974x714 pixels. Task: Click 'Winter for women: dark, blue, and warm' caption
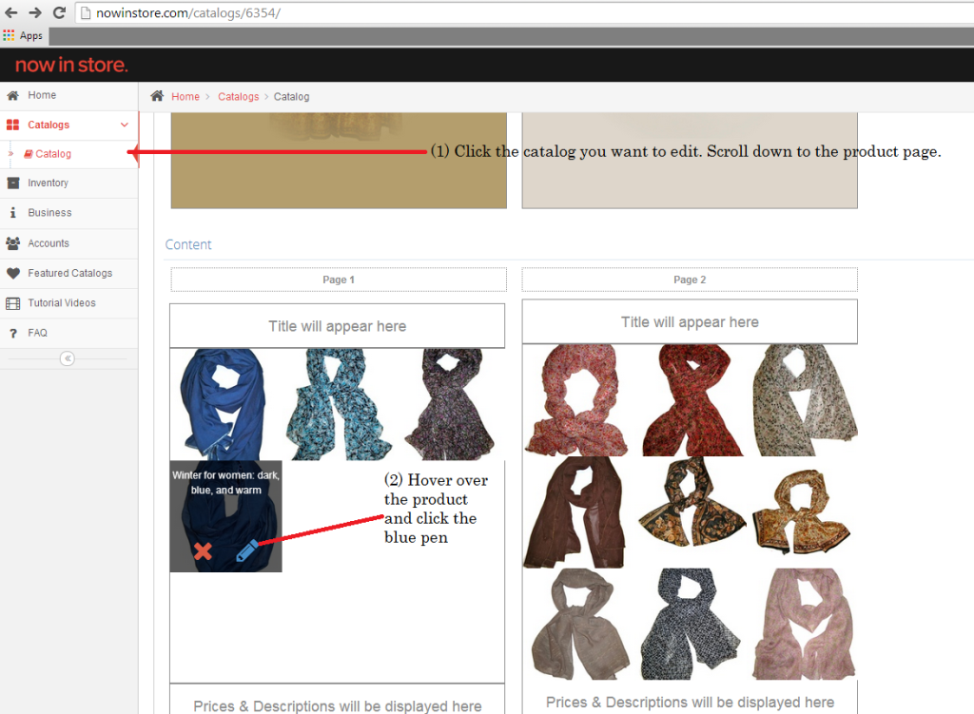pos(226,482)
